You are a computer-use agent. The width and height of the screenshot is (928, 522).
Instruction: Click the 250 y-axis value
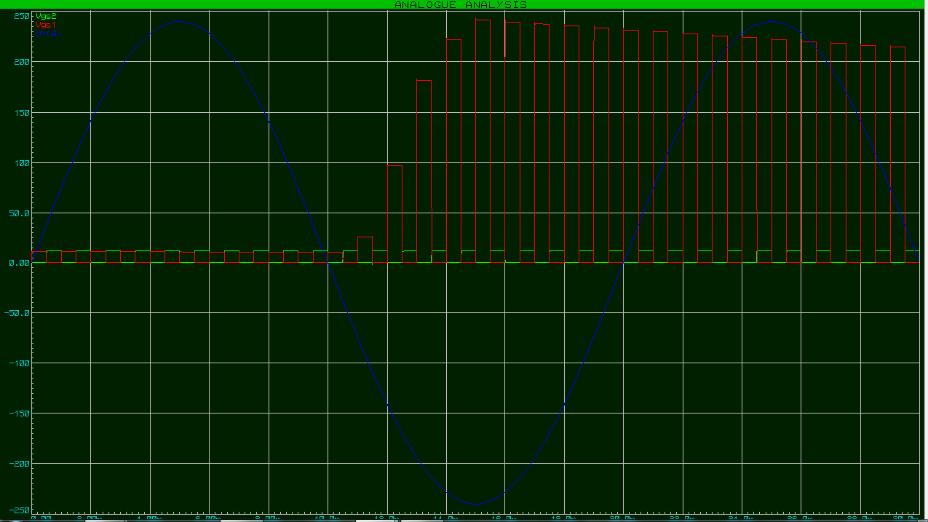click(x=20, y=16)
